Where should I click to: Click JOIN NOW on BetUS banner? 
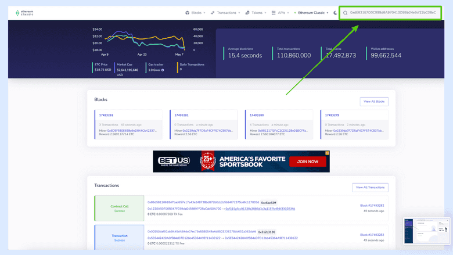[x=303, y=161]
